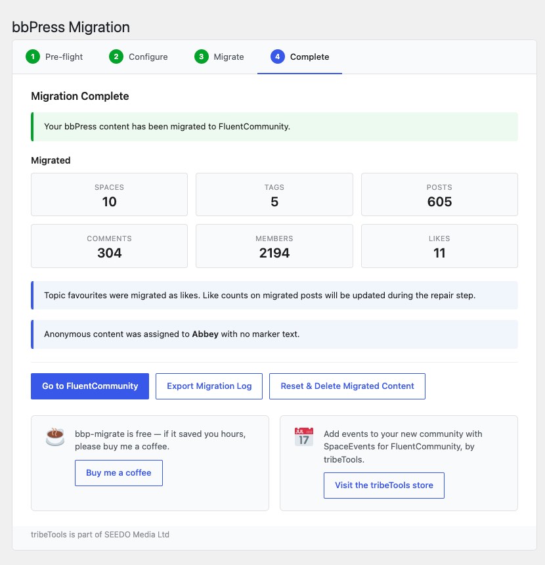Click the calendar 17 icon
Screen dimensions: 545x565
tap(304, 437)
